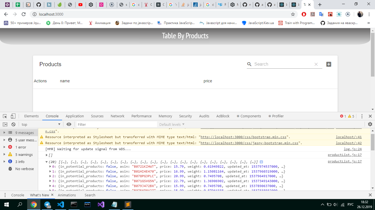Switch to the Elements tab
The image size is (375, 210).
(x=32, y=116)
